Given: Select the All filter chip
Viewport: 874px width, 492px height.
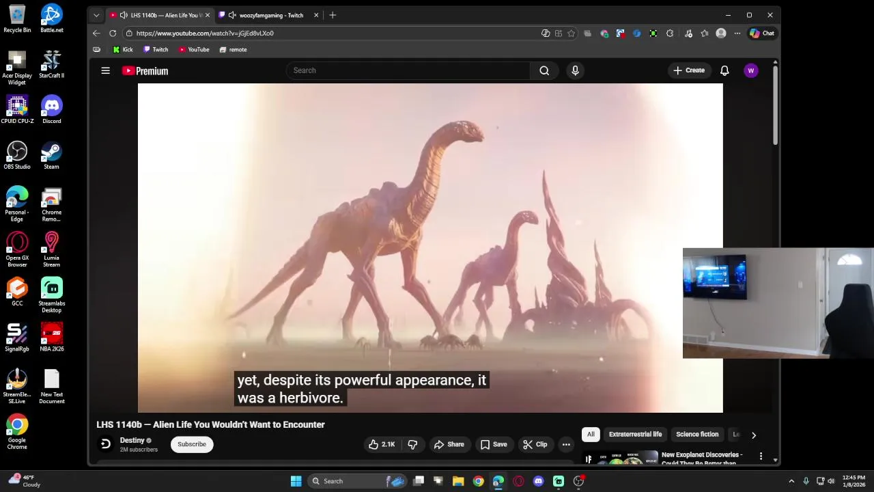Looking at the screenshot, I should click(591, 435).
